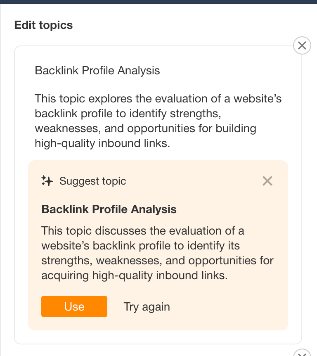Click the sparkle Suggest topic icon
This screenshot has height=356, width=317.
point(47,181)
